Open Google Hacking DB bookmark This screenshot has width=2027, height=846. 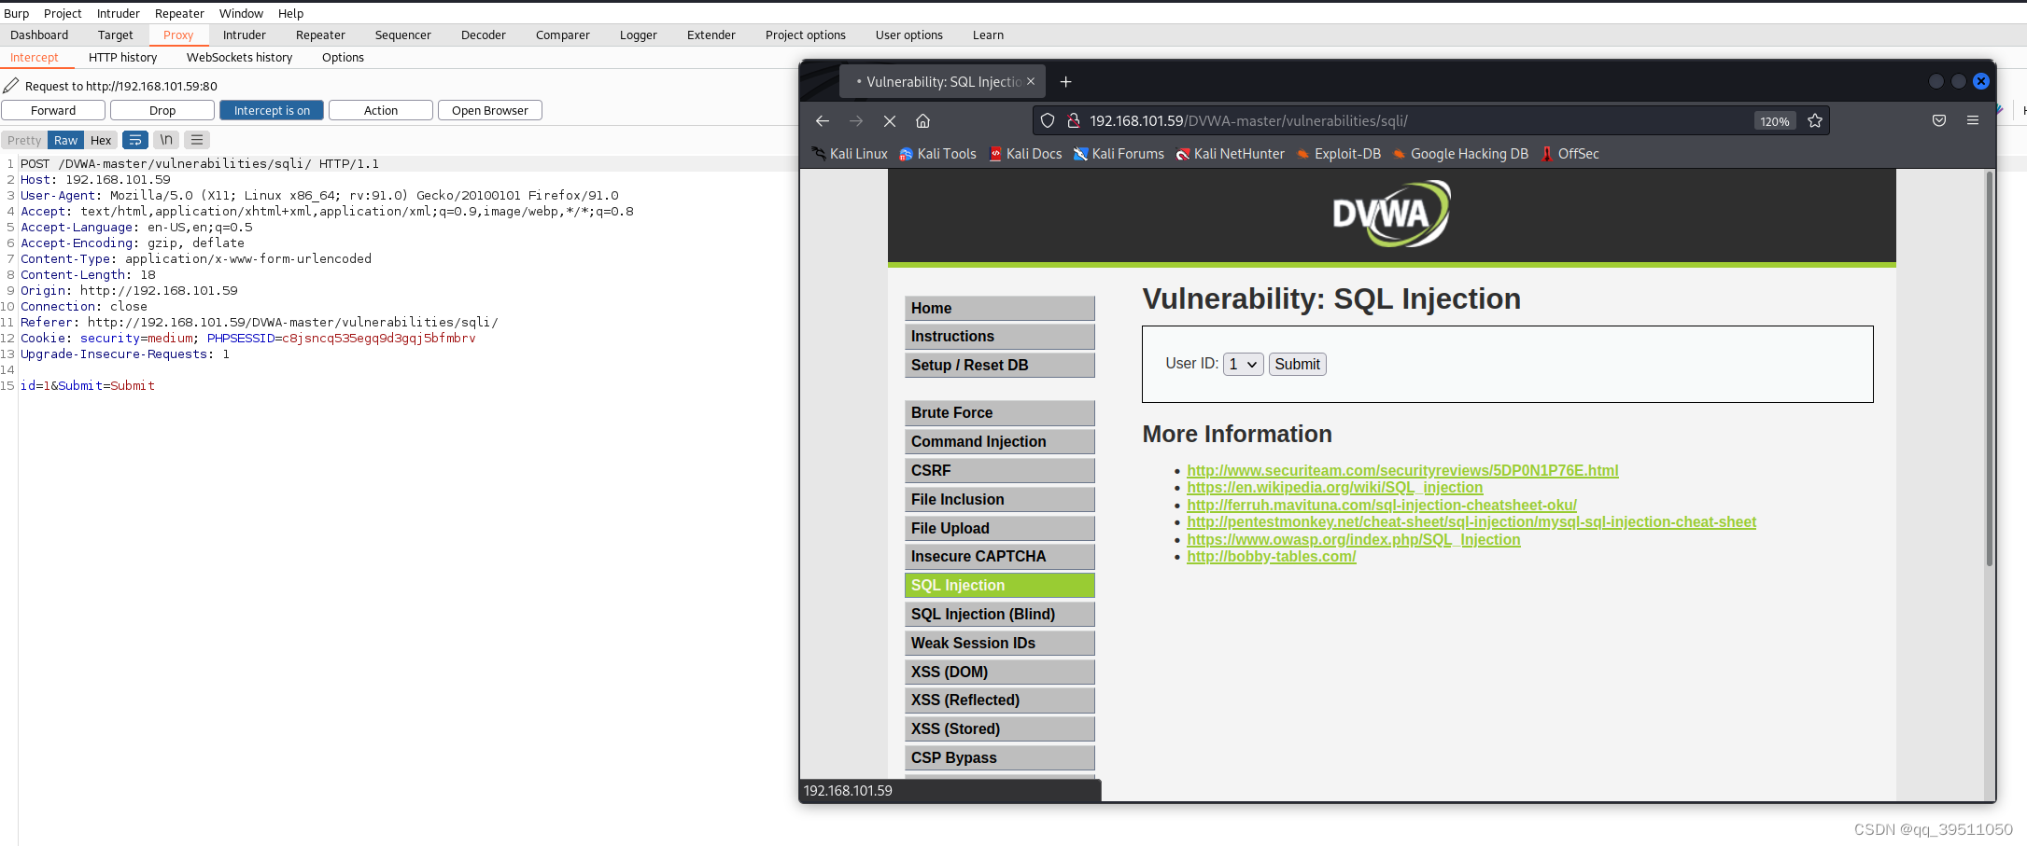click(x=1460, y=154)
